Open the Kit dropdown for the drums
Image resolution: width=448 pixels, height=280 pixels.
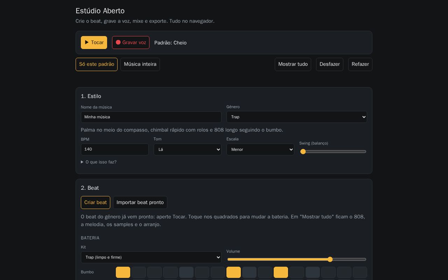[151, 257]
